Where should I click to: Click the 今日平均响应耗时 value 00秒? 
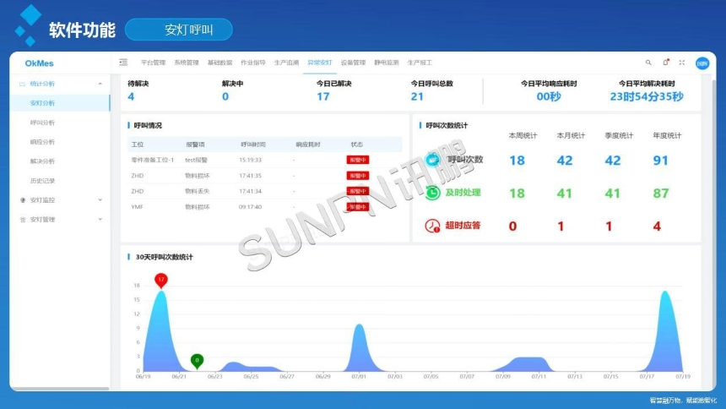click(549, 96)
